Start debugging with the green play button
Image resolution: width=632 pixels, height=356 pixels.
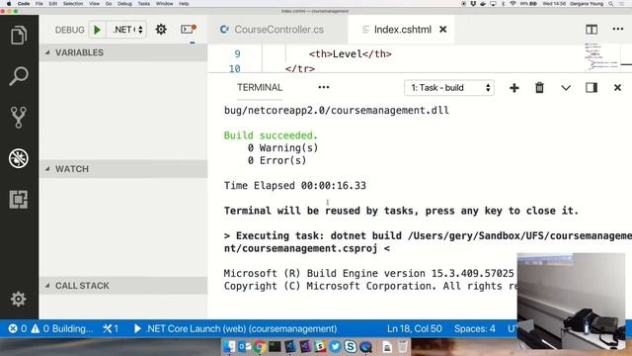click(97, 30)
